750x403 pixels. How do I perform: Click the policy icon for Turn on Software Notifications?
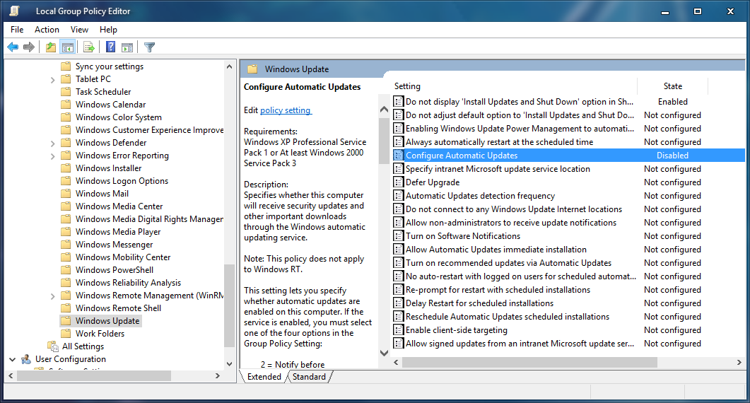(398, 235)
